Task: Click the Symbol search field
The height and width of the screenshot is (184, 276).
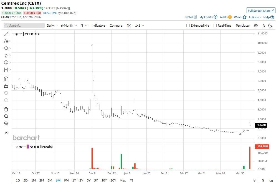Action: (24, 26)
